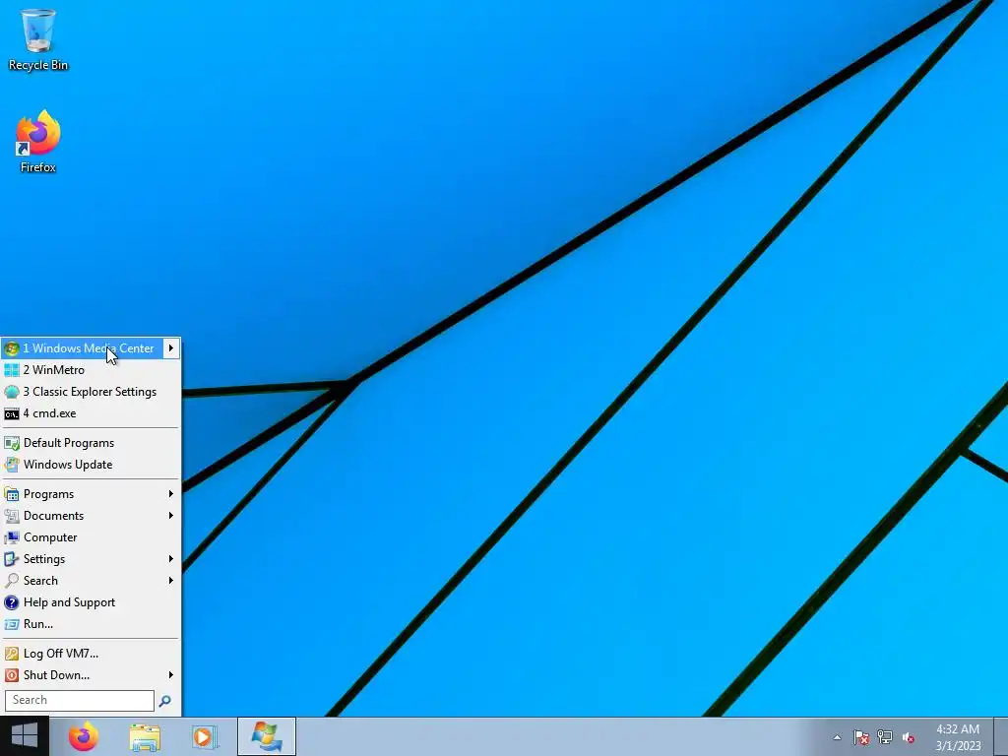The width and height of the screenshot is (1008, 756).
Task: Select the Firefox desktop shortcut
Action: coord(38,142)
